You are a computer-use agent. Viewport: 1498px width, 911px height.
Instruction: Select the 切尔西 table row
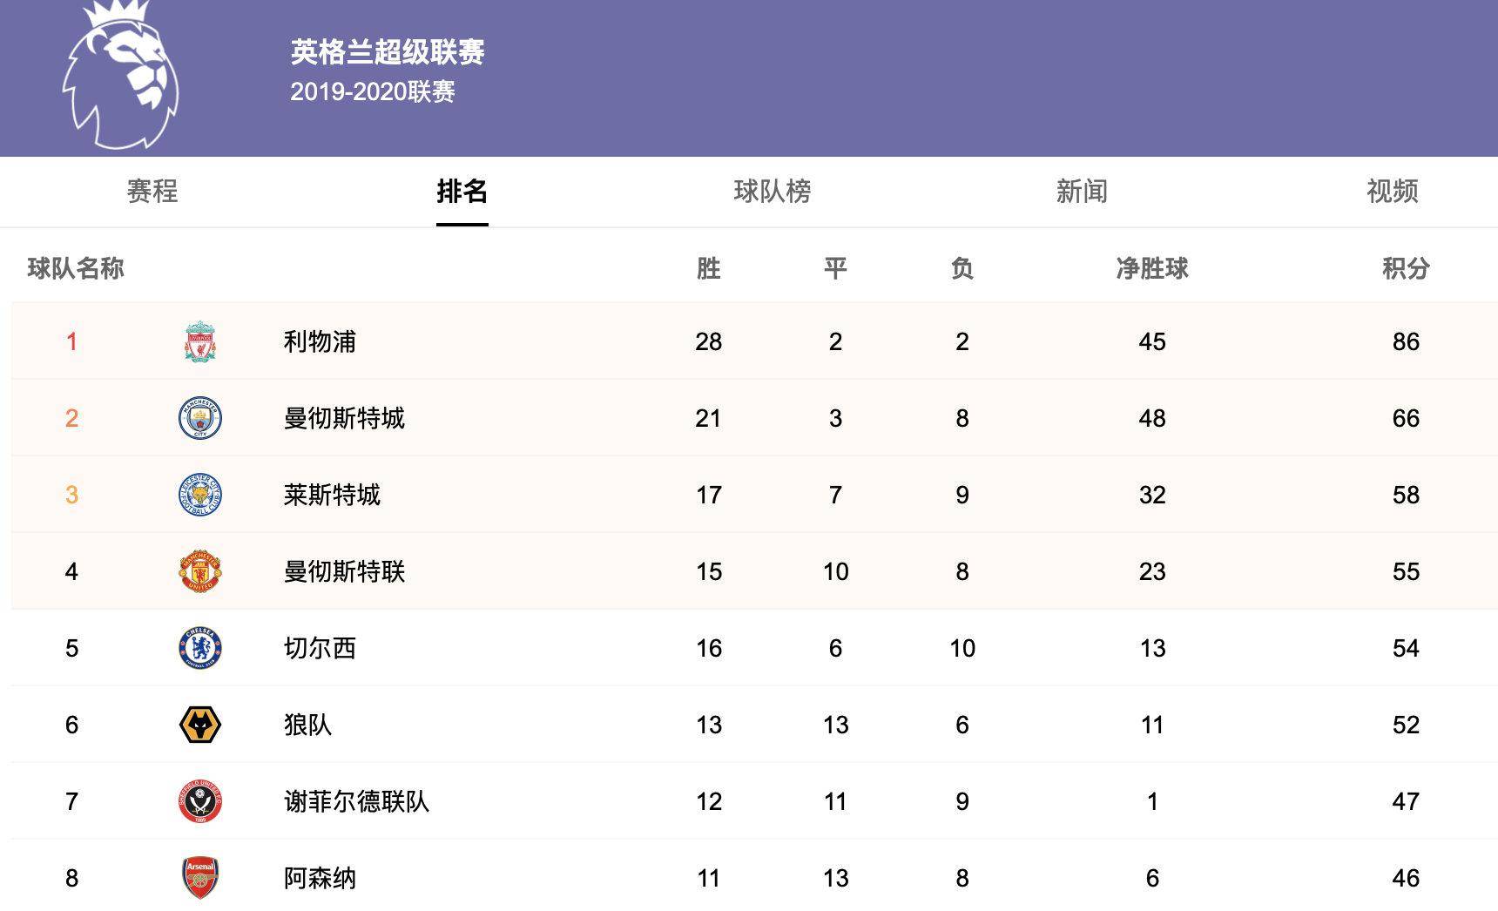tap(749, 647)
